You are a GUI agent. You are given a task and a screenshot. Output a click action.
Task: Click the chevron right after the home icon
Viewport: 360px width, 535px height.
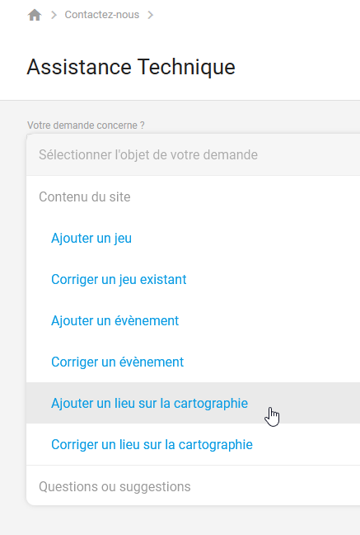click(54, 15)
